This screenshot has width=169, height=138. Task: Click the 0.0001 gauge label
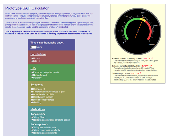click(156, 25)
